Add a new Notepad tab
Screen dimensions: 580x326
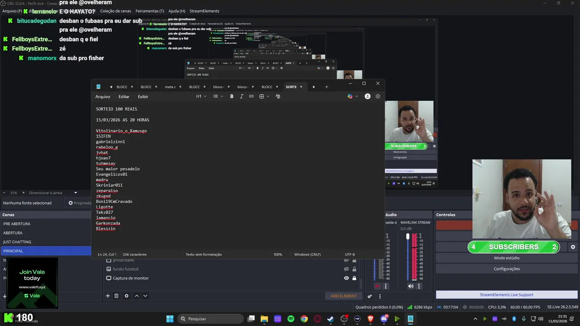(326, 87)
